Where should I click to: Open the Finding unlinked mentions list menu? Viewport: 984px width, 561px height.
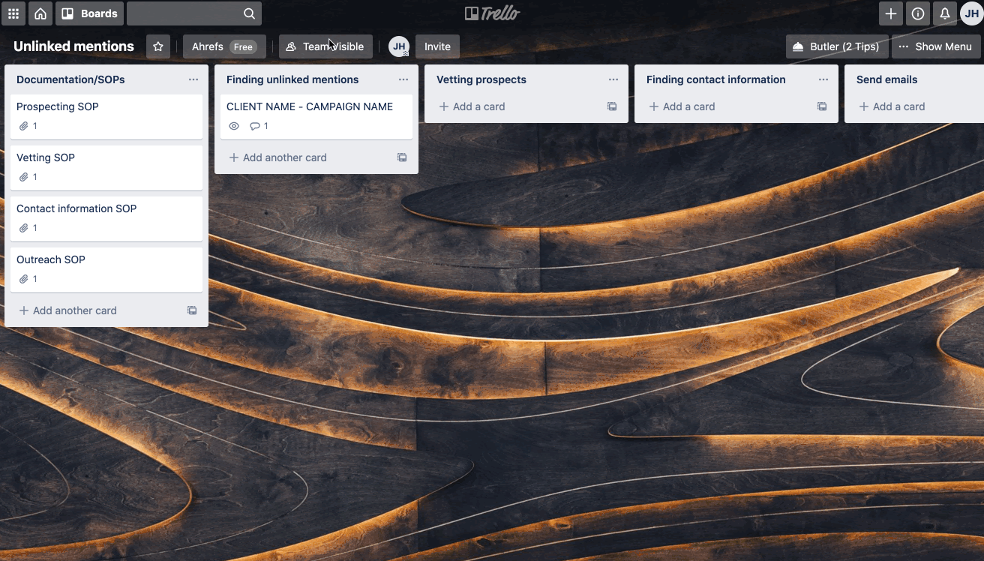[403, 79]
